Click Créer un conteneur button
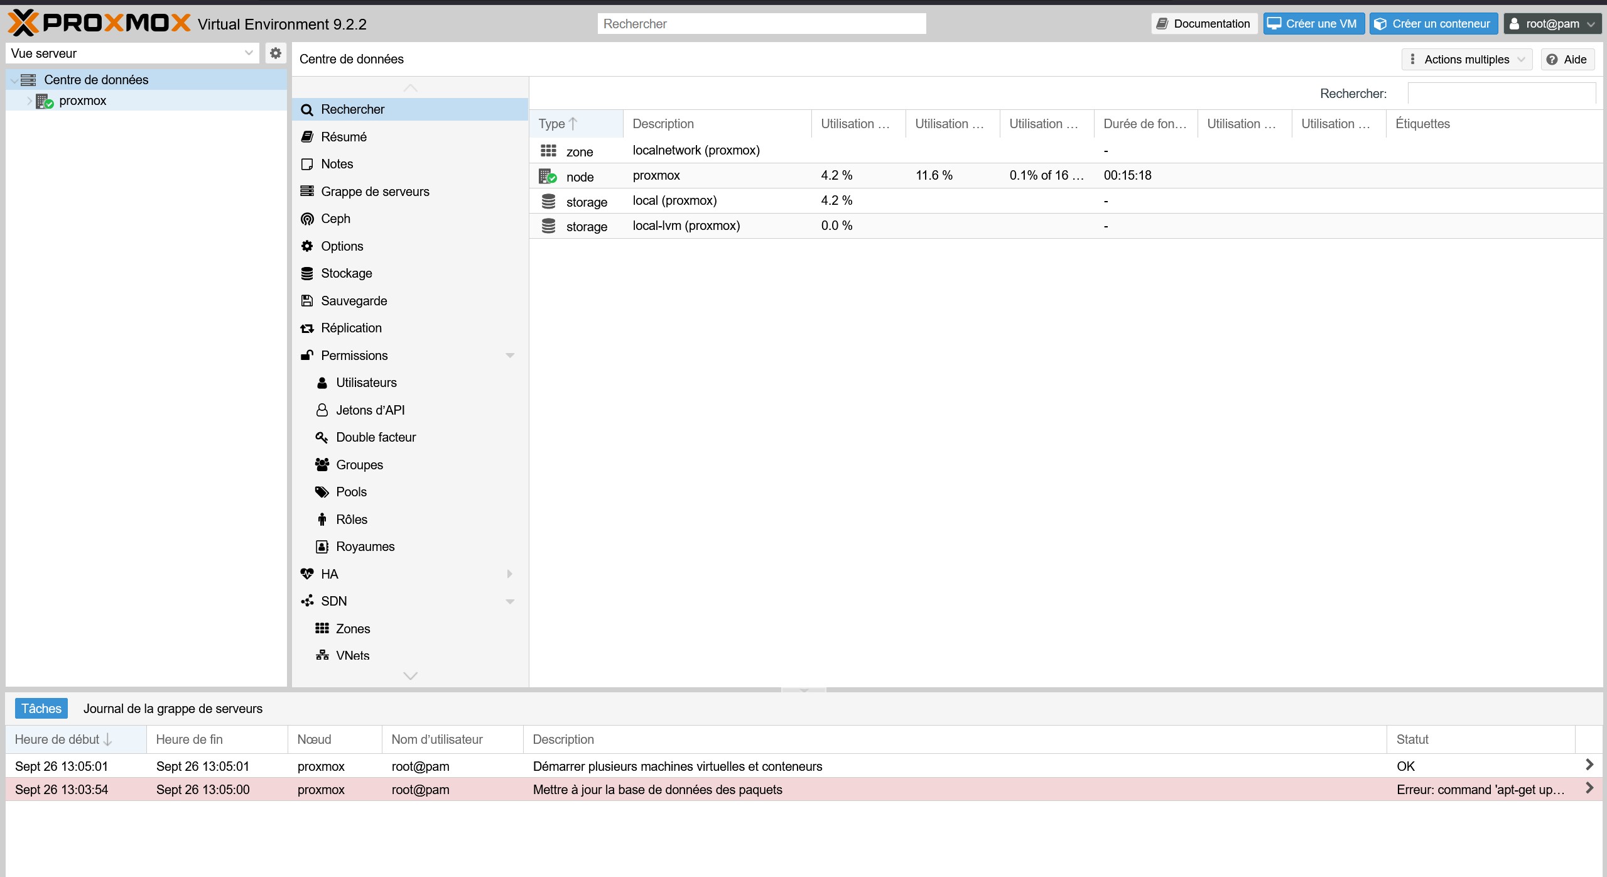Screen dimensions: 1607x877 coord(1433,24)
